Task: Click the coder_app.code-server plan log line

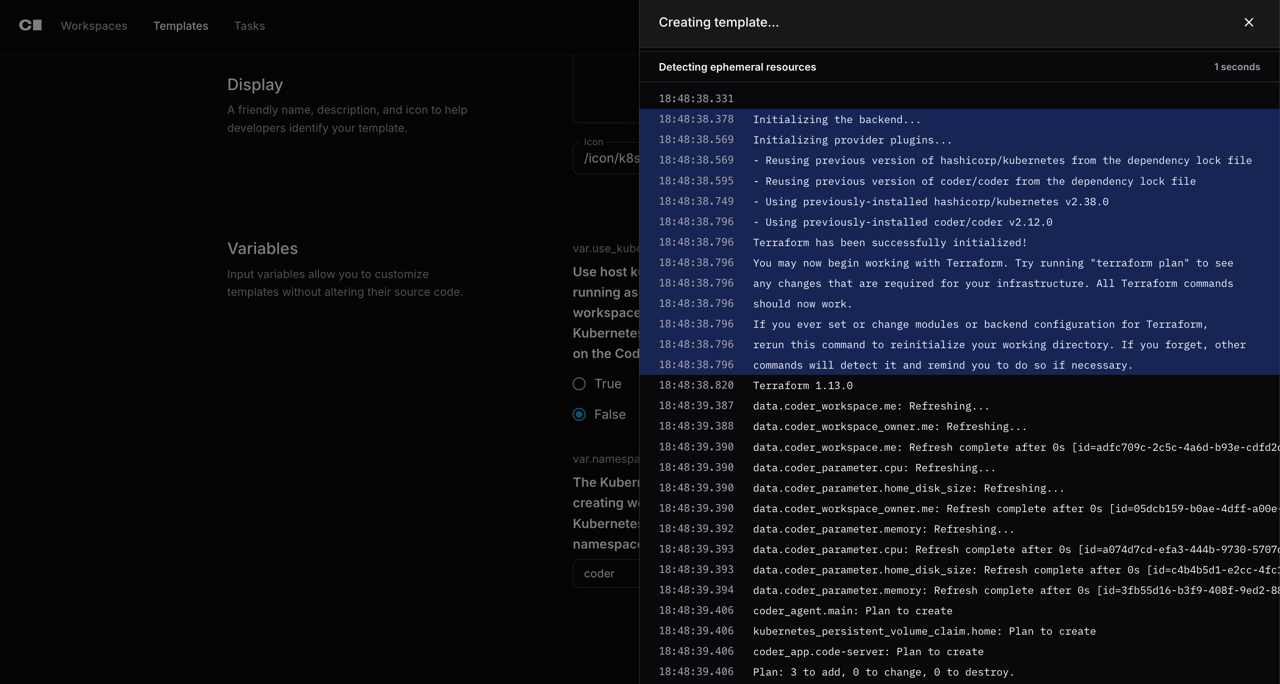Action: pyautogui.click(x=868, y=652)
